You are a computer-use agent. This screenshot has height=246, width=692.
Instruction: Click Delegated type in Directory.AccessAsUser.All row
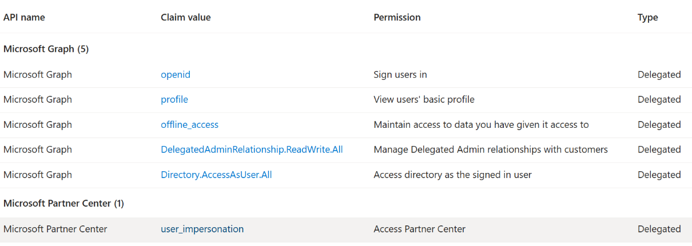click(659, 175)
